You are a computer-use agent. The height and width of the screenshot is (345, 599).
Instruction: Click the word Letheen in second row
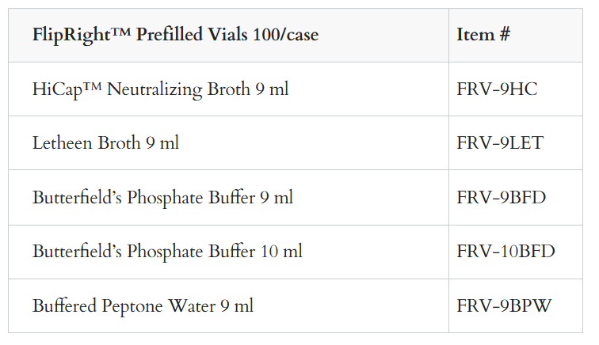coord(63,143)
